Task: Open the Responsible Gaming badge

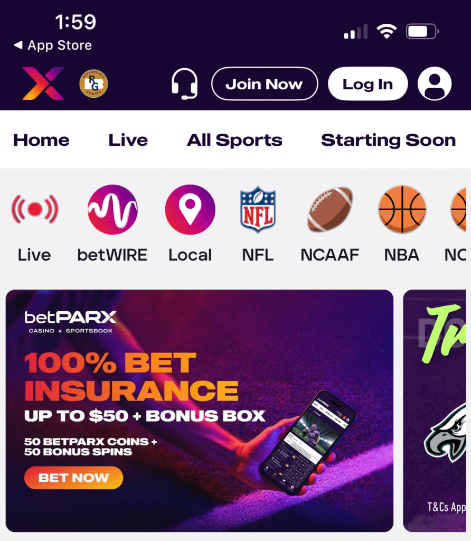Action: pyautogui.click(x=94, y=83)
